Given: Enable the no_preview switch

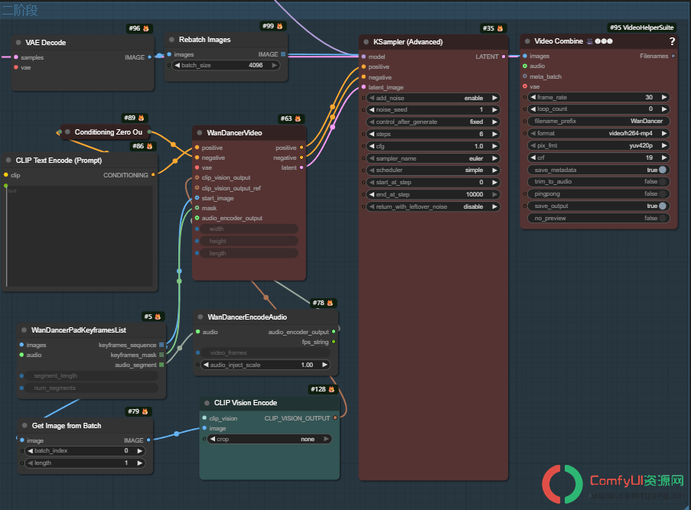Looking at the screenshot, I should [598, 218].
